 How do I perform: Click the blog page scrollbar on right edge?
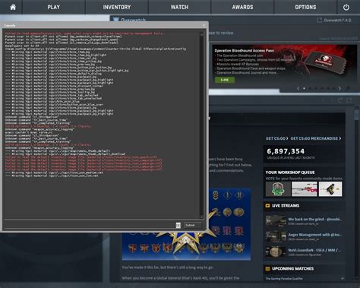pyautogui.click(x=357, y=192)
